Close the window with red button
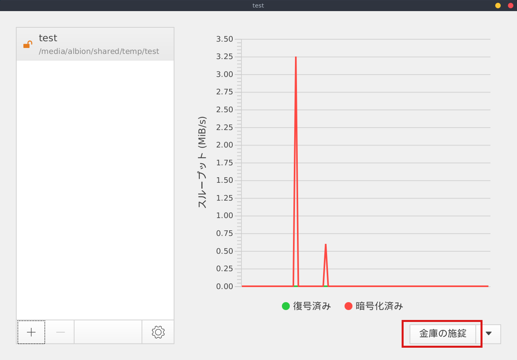517x360 pixels. tap(511, 6)
